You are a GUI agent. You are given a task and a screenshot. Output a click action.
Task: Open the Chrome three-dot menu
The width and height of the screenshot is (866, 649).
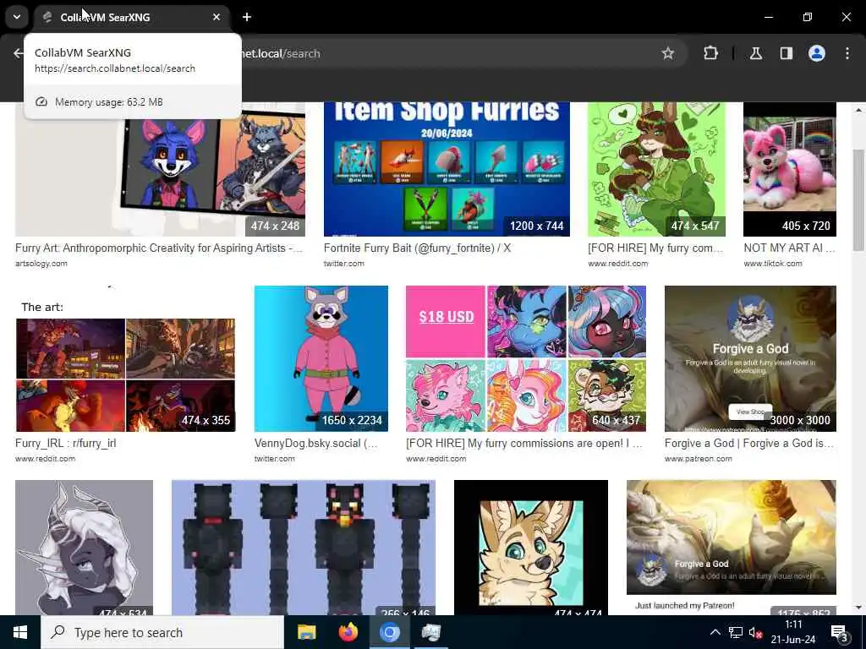pos(847,53)
